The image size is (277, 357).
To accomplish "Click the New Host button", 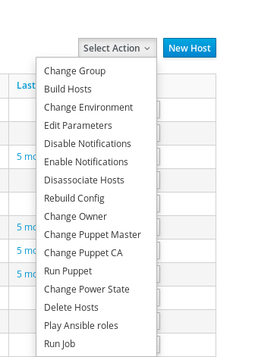I will pos(190,48).
